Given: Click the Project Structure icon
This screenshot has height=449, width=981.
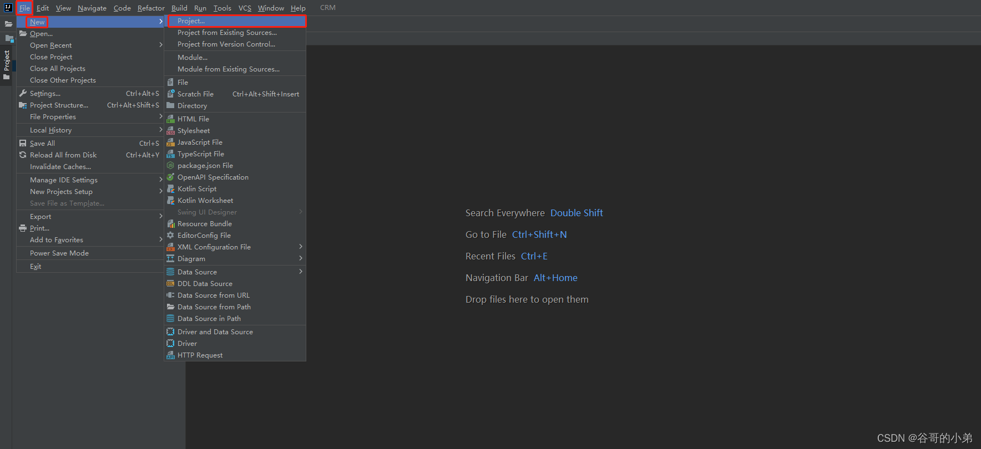Looking at the screenshot, I should click(23, 105).
